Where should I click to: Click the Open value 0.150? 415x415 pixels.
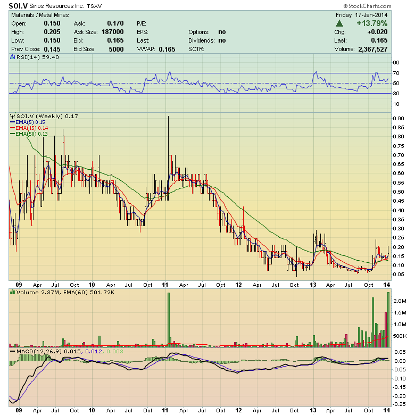point(52,23)
